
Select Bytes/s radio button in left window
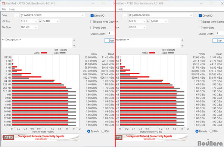point(89,131)
